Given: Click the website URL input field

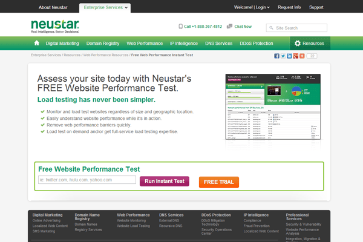Looking at the screenshot, I should point(87,180).
